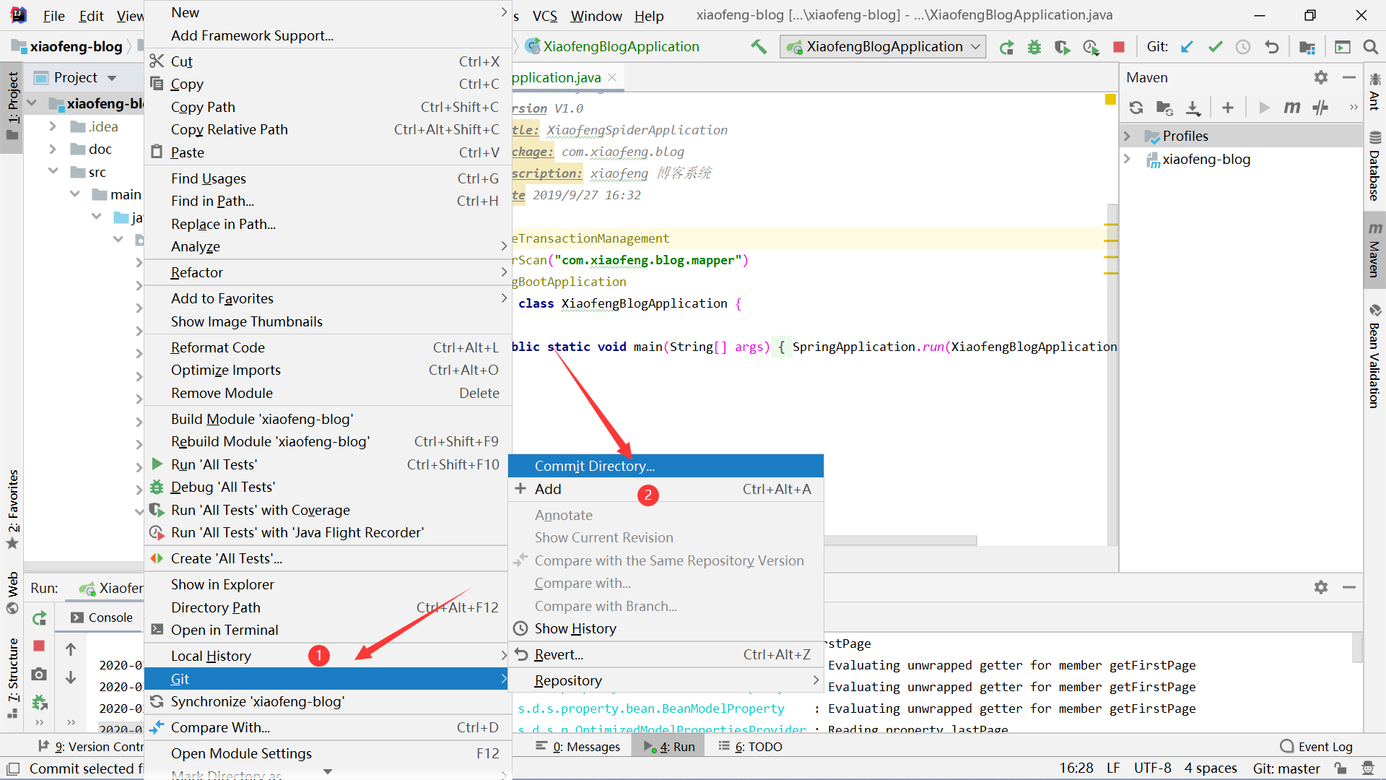Choose Add in the Git submenu
The image size is (1386, 780).
(x=666, y=489)
